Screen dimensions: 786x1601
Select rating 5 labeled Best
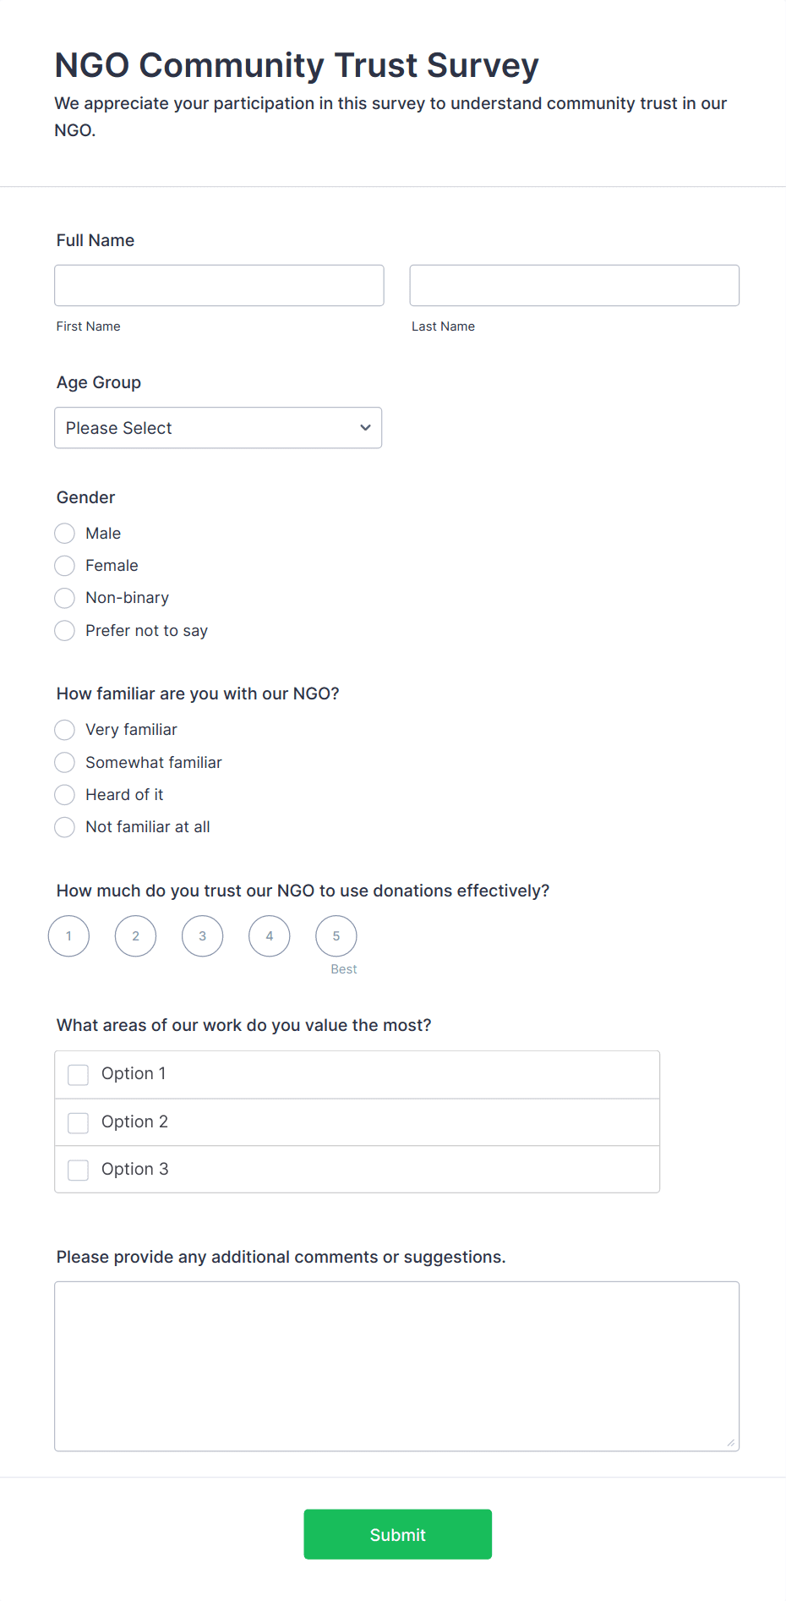click(336, 936)
